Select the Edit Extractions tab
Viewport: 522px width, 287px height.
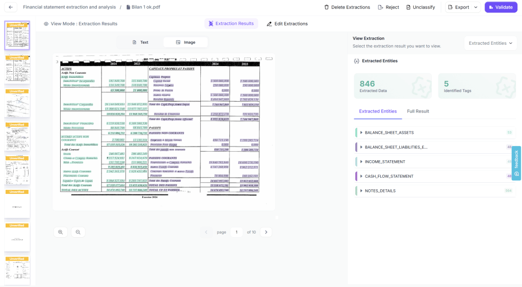287,24
